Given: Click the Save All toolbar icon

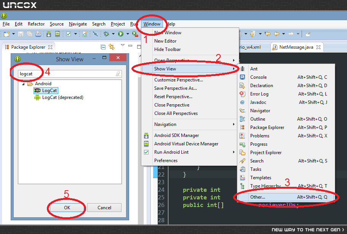Looking at the screenshot, I should point(29,34).
